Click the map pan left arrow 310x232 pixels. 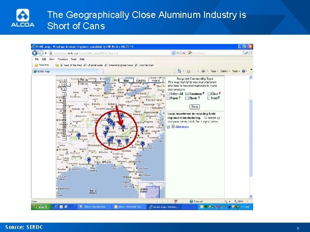click(x=60, y=85)
